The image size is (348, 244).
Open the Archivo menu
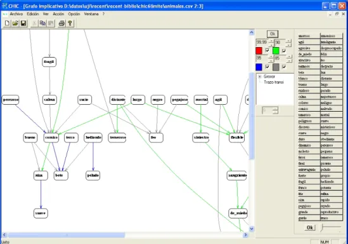(x=16, y=14)
